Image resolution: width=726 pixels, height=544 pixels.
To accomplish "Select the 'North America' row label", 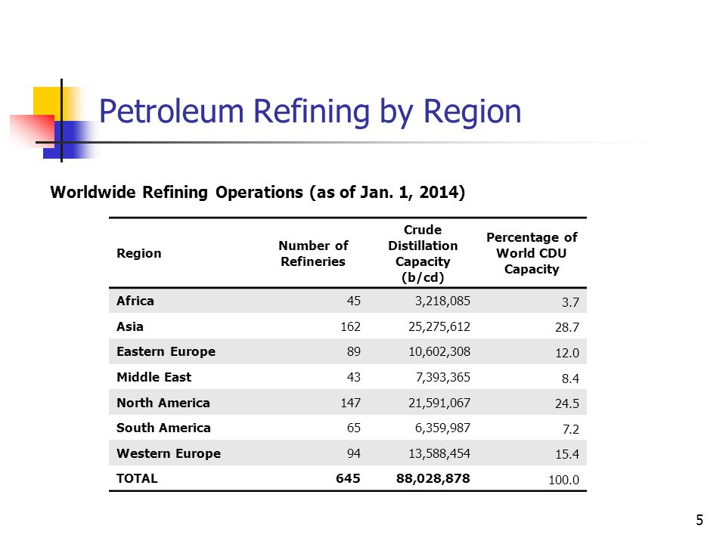I will tap(163, 403).
